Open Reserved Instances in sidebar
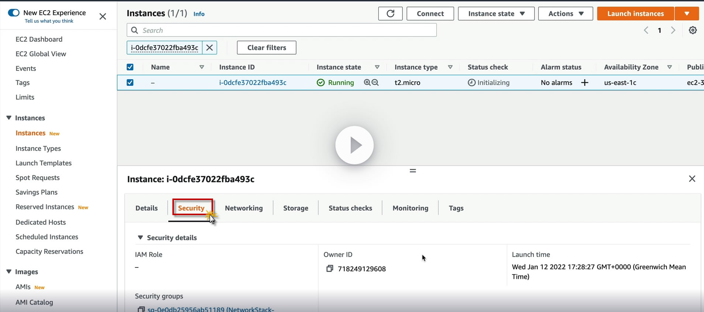This screenshot has height=312, width=704. click(x=45, y=207)
